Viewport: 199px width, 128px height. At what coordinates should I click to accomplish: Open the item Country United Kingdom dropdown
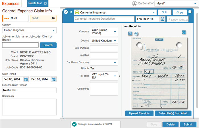(104, 41)
